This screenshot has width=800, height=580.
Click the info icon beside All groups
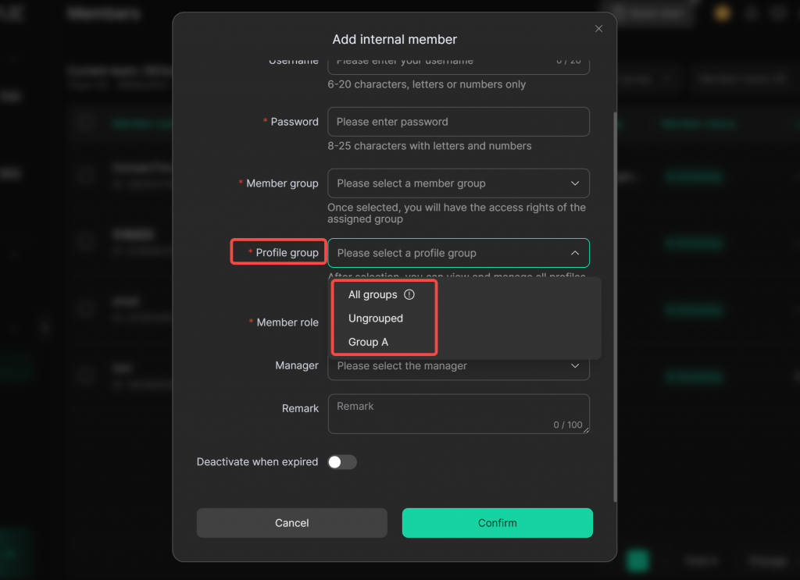point(409,295)
